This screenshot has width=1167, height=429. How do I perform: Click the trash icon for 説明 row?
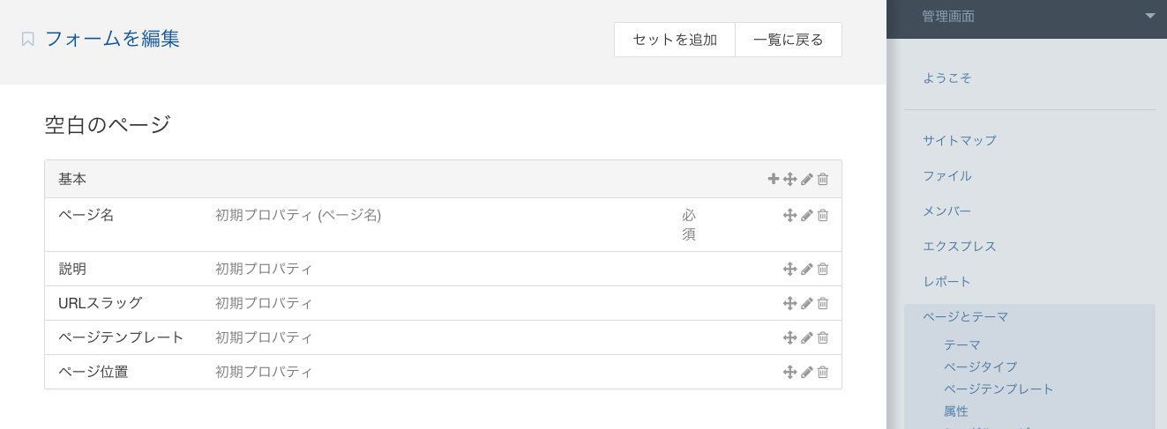click(823, 269)
